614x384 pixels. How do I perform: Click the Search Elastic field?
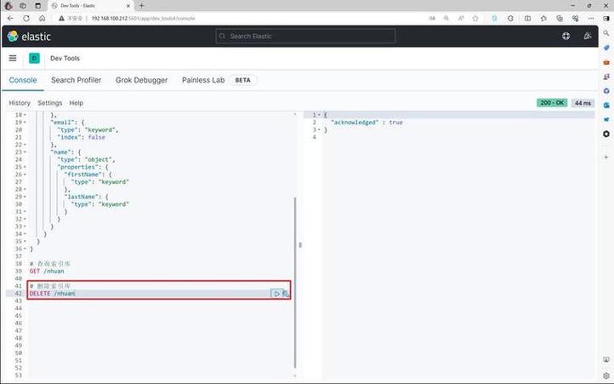305,36
